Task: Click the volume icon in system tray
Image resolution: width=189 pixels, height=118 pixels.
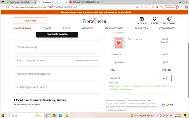Action: [x=167, y=116]
